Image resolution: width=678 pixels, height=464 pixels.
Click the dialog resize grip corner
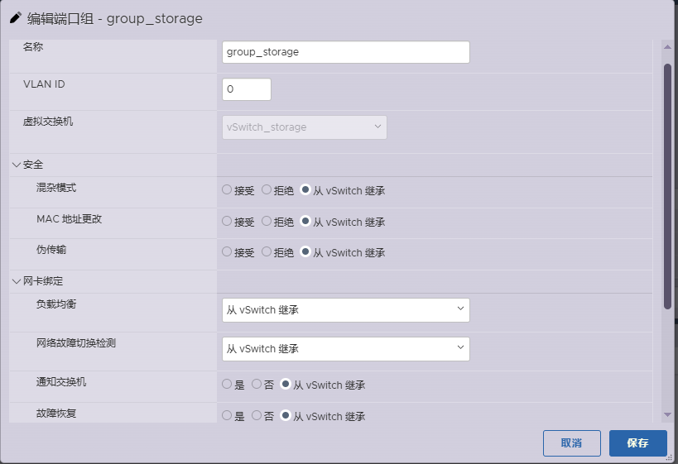670,458
